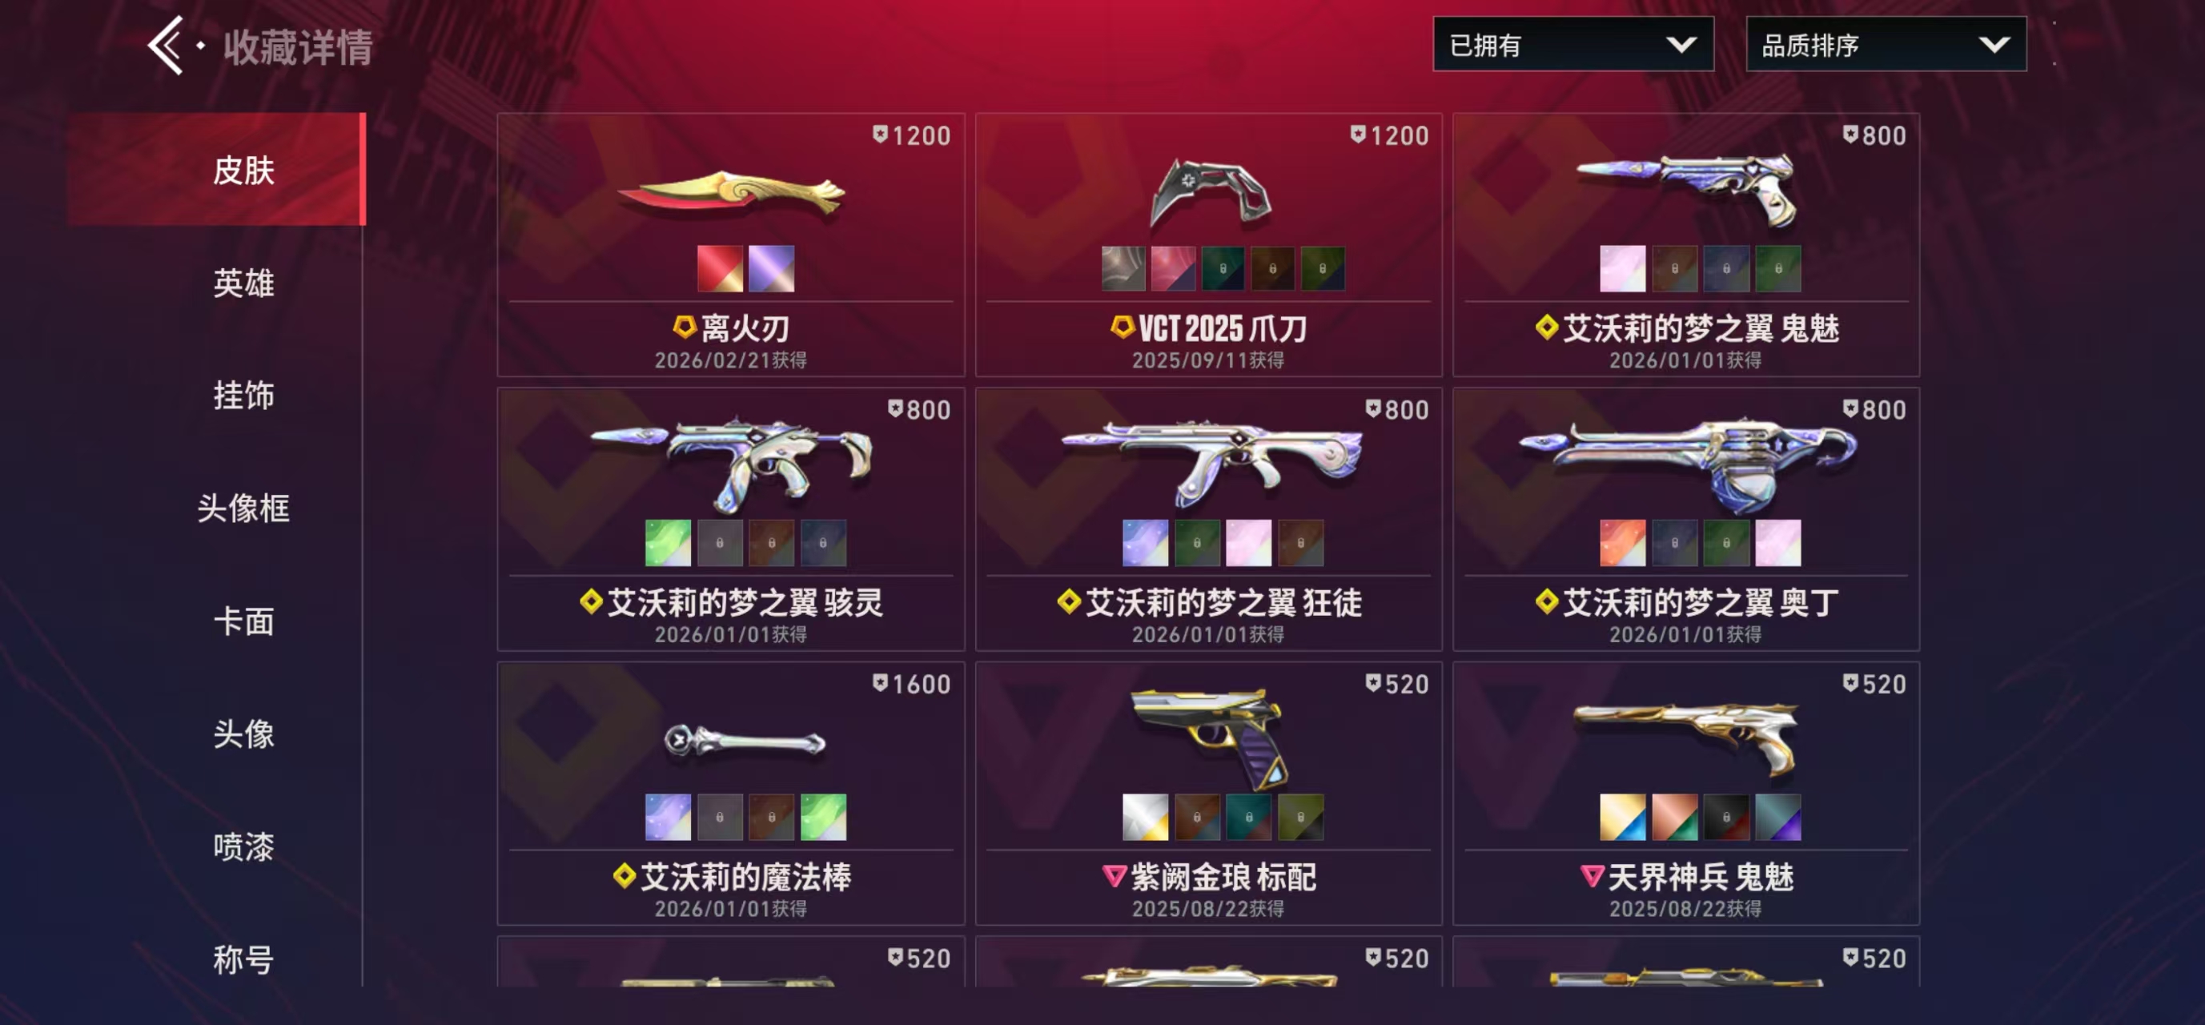The width and height of the screenshot is (2205, 1025).
Task: Select the green variant swatch of 艾沃莉的梦之翼 骇灵
Action: (668, 543)
